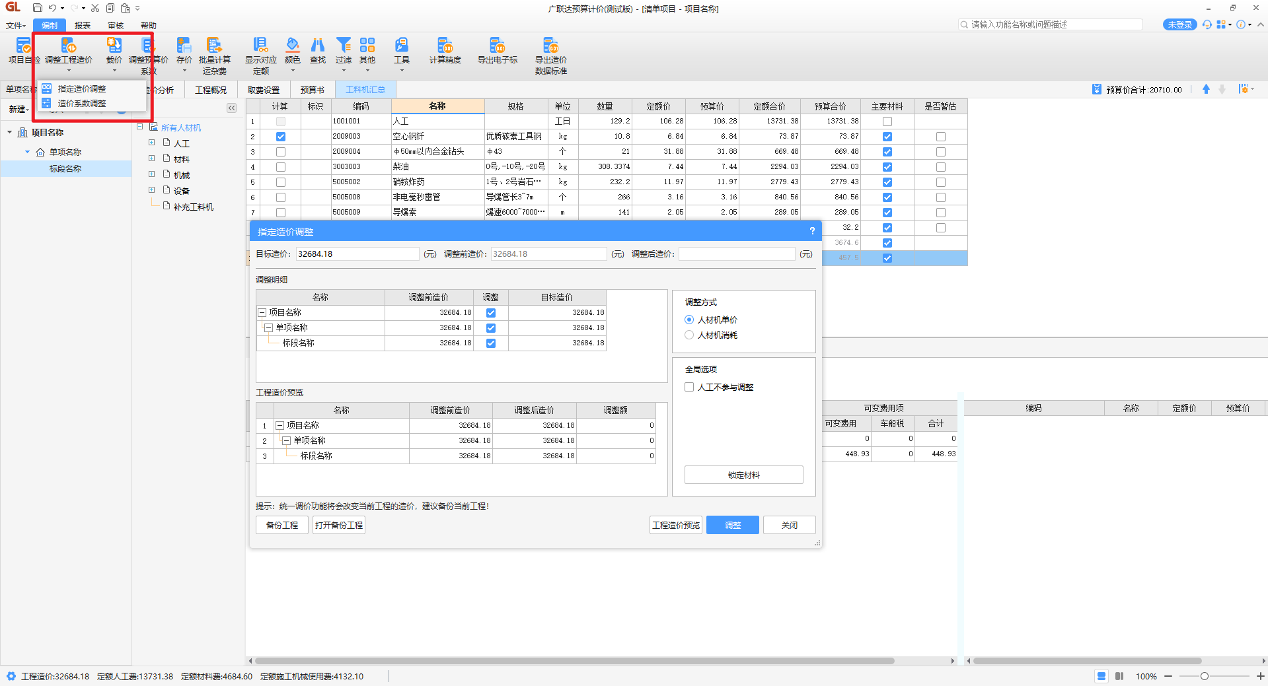Click the 备份工程 button
Viewport: 1268px width, 686px height.
pos(282,525)
